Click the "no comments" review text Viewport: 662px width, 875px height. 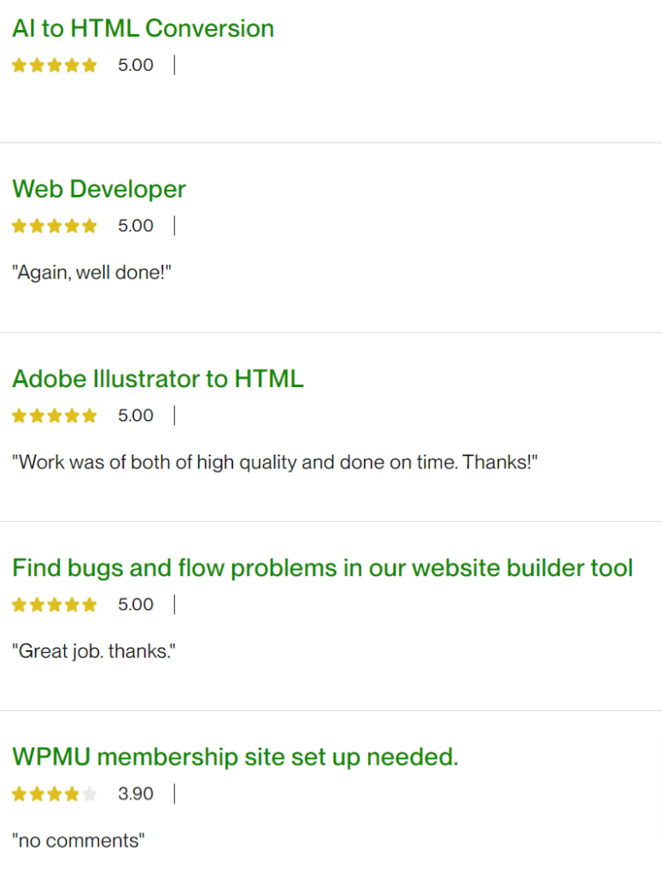(79, 841)
